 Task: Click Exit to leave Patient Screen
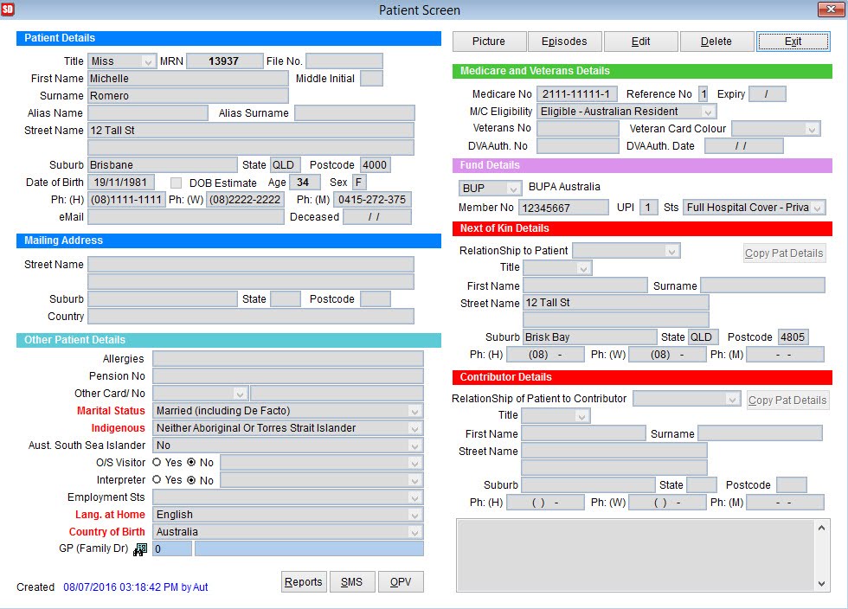coord(793,42)
